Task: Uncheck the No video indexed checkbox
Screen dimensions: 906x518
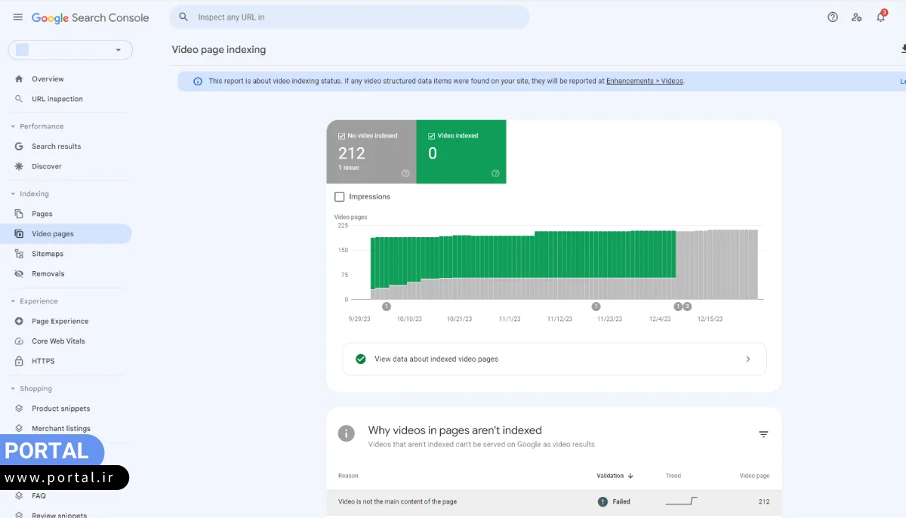Action: [x=342, y=136]
